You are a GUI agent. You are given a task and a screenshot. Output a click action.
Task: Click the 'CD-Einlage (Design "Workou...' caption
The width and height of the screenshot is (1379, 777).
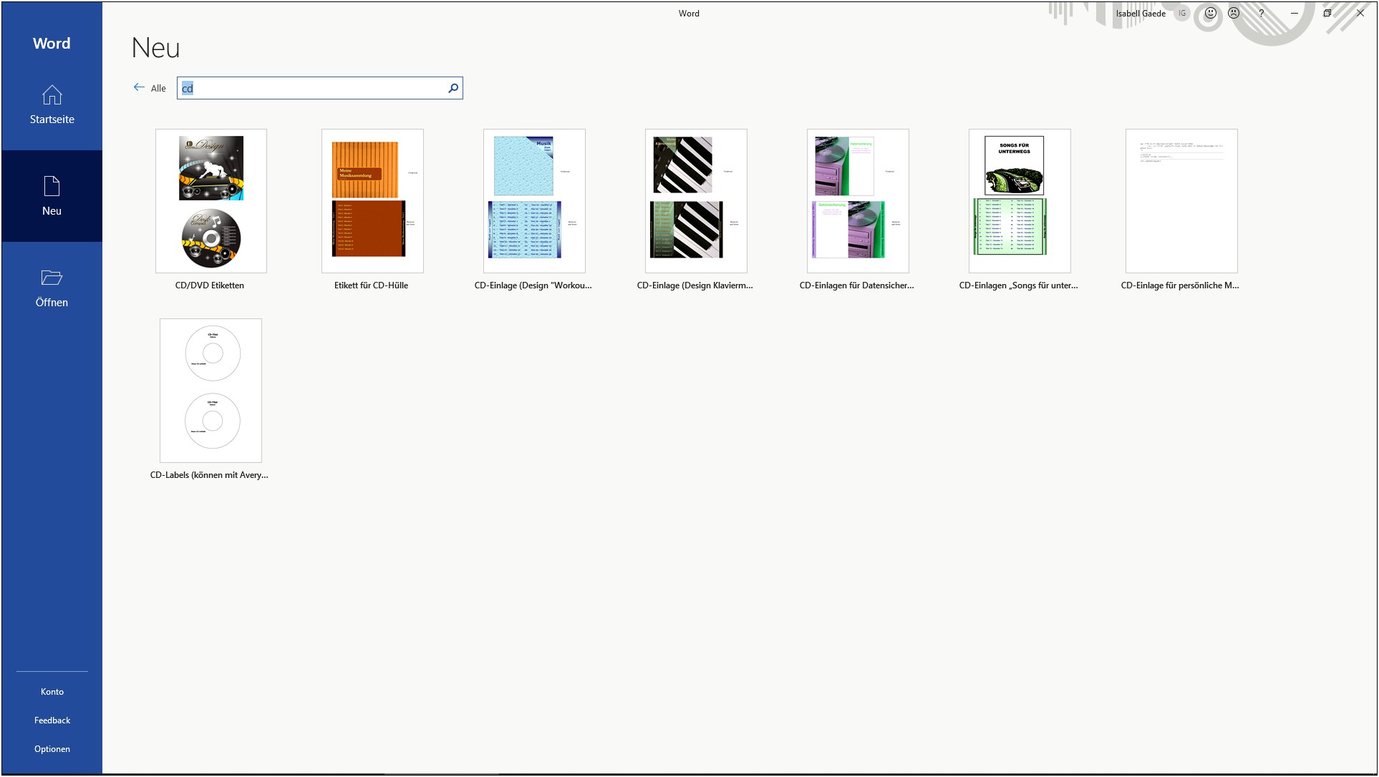tap(533, 285)
